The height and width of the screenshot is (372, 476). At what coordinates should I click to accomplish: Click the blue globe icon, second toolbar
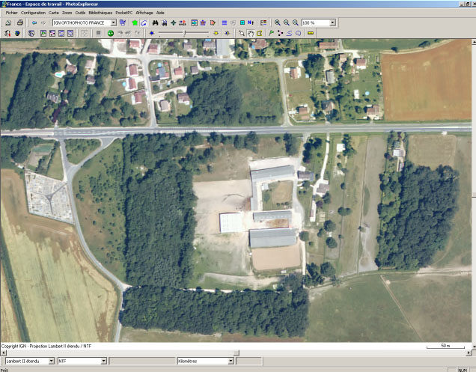coord(17,33)
